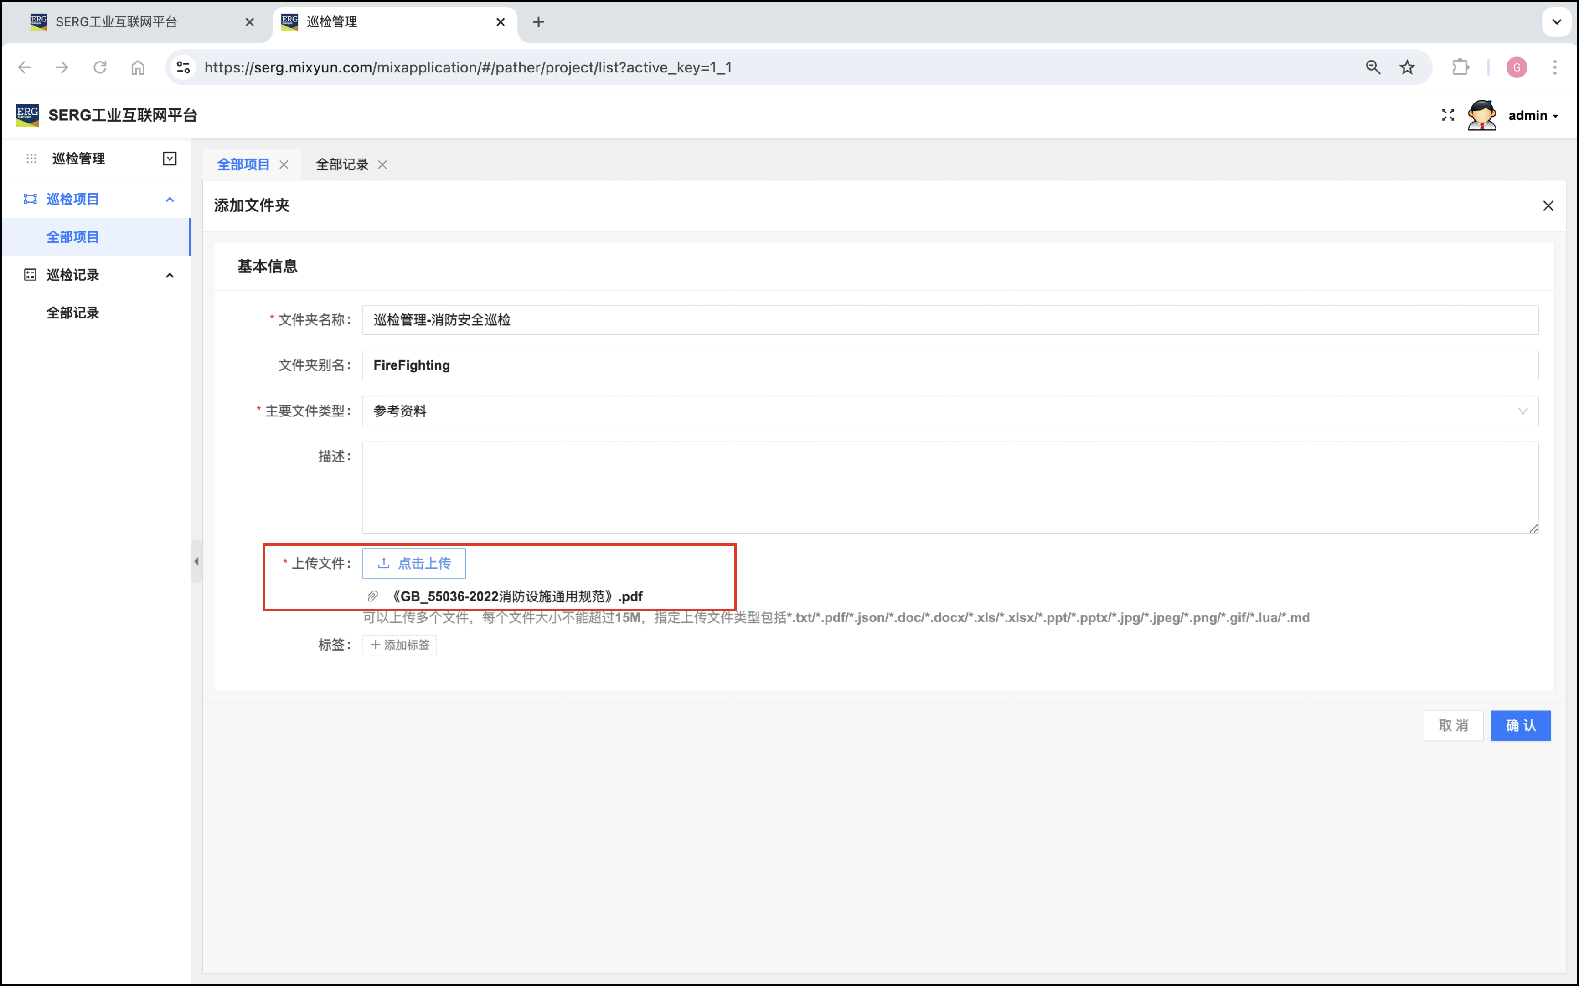
Task: Click the 添加标签 add tag button
Action: coord(400,645)
